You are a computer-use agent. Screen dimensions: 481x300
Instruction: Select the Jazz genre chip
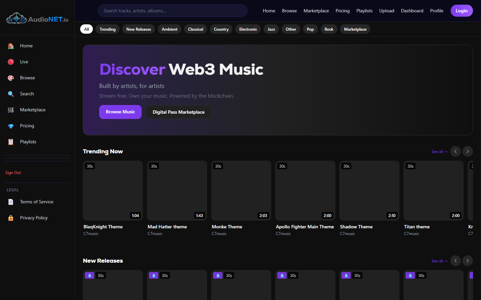pos(271,29)
